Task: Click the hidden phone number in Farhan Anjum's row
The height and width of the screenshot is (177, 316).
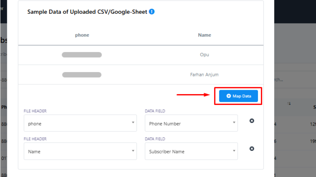Action: click(x=82, y=75)
